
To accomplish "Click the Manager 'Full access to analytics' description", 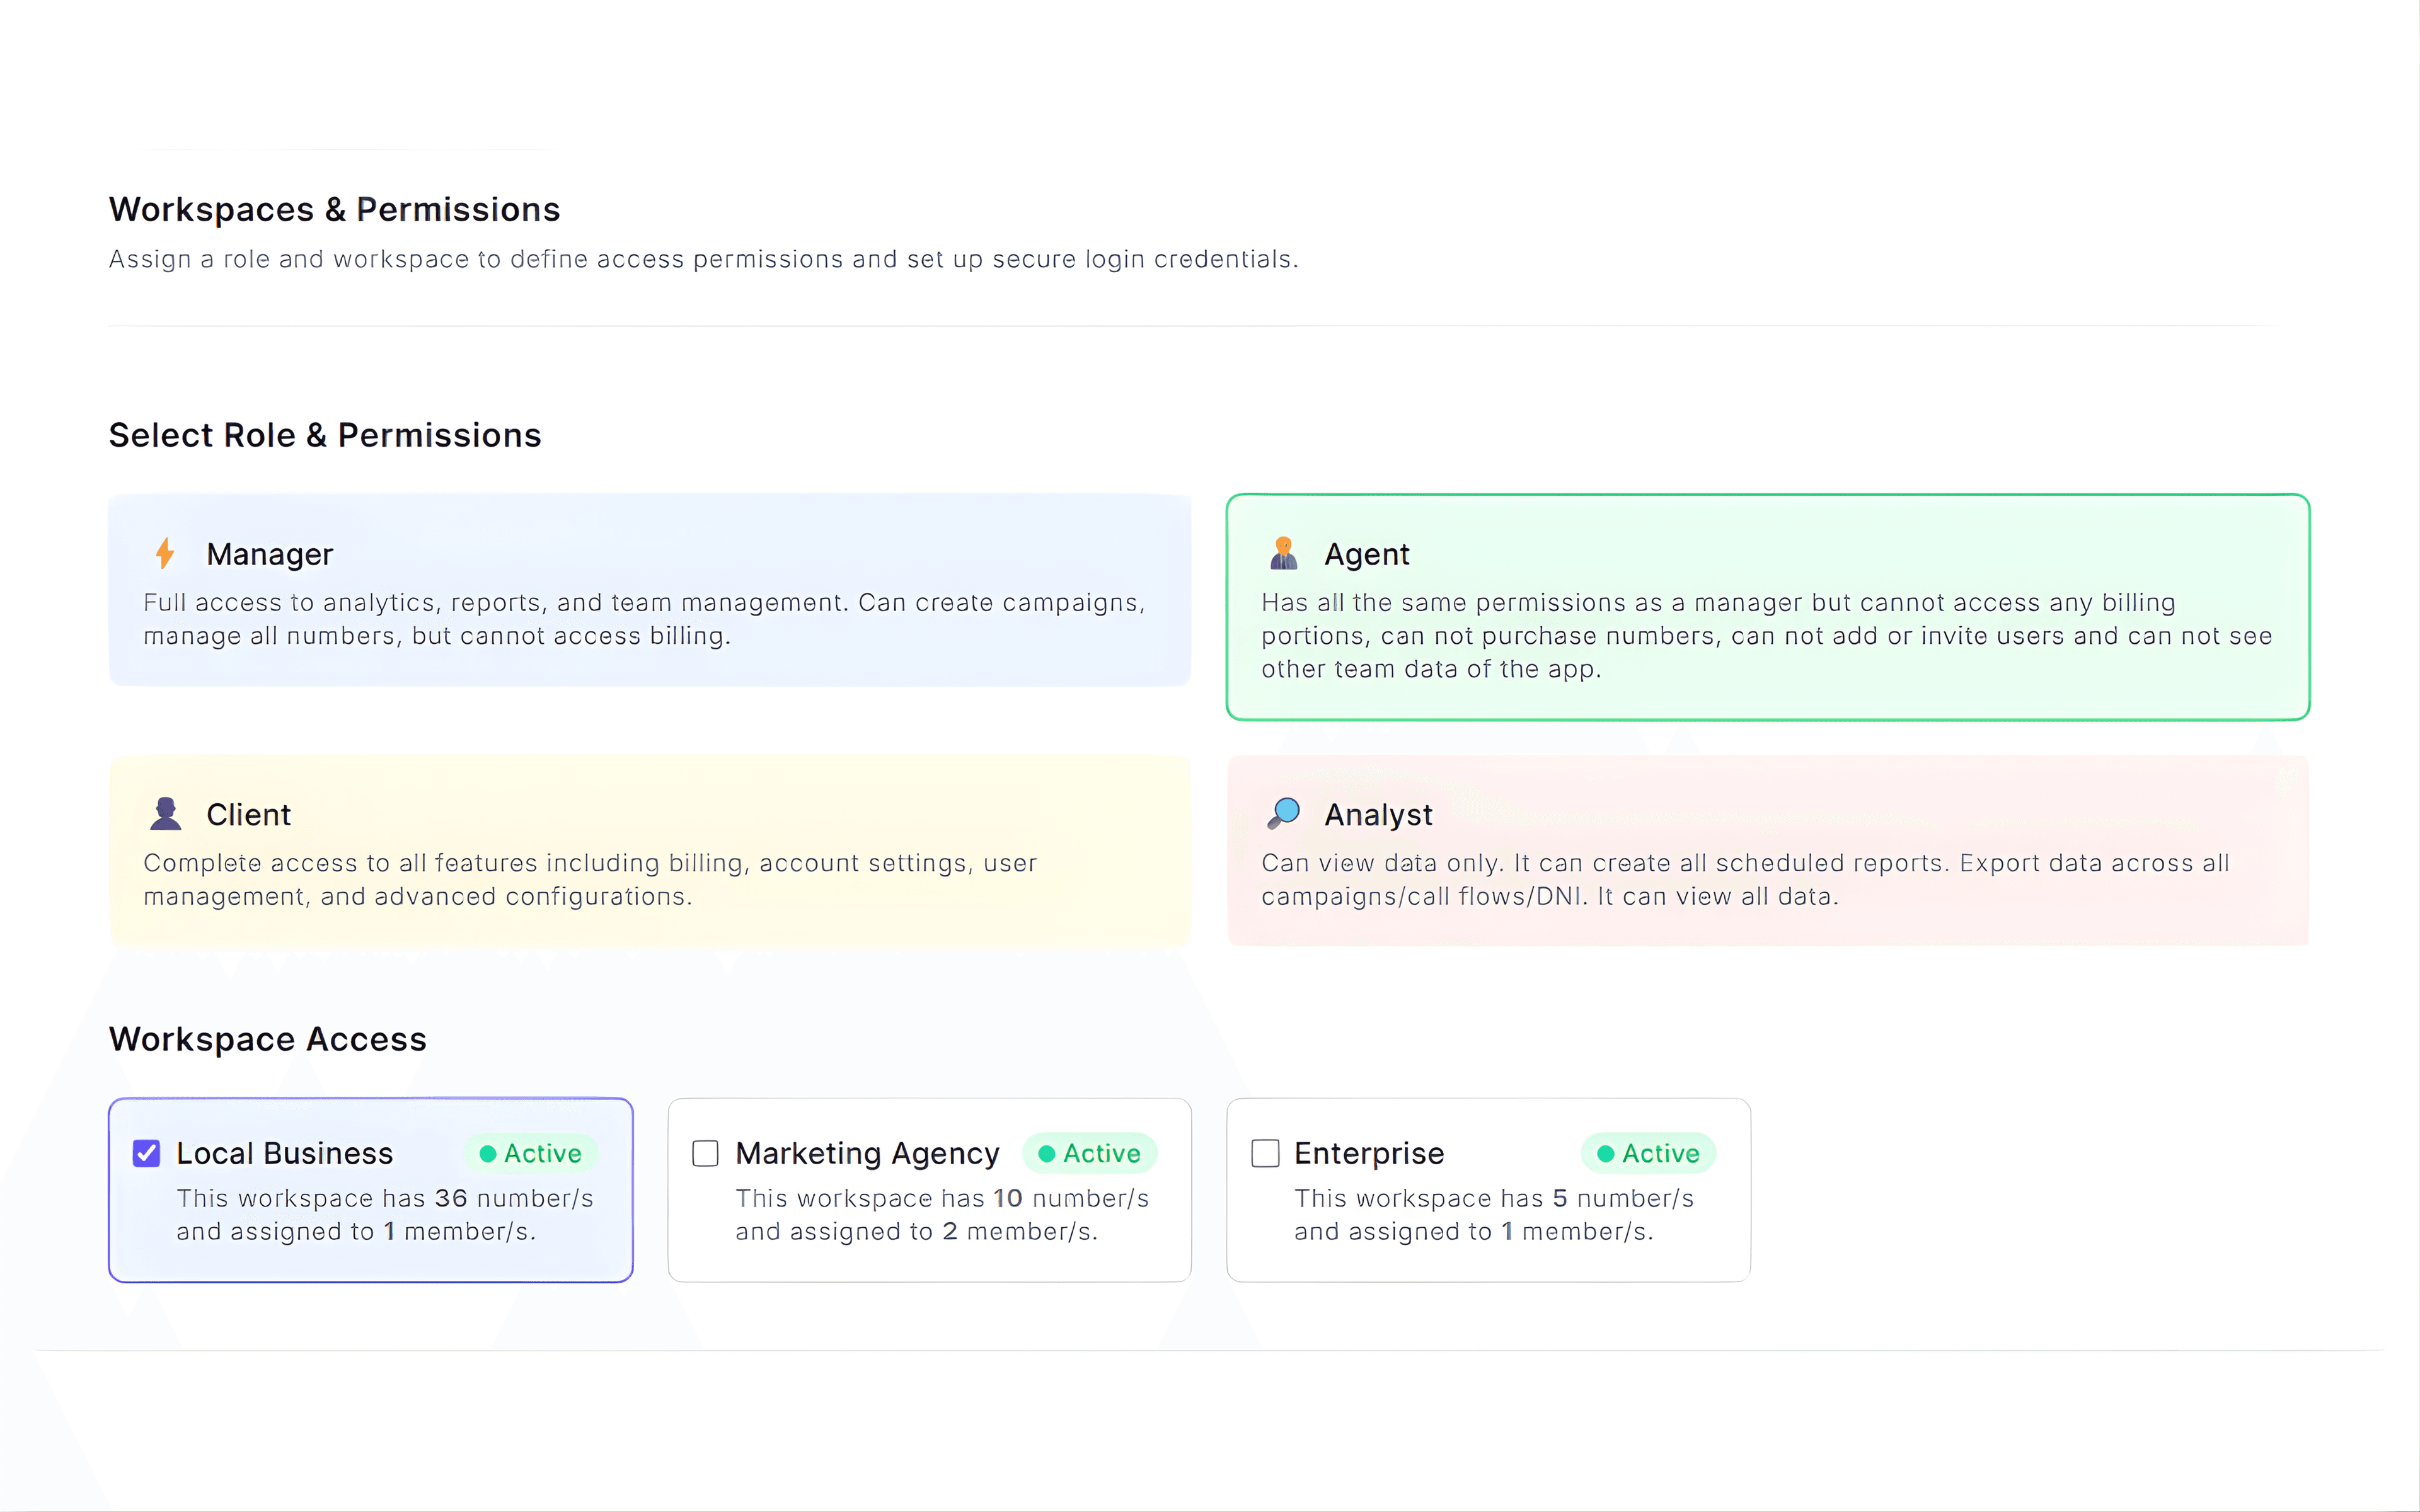I will point(644,619).
